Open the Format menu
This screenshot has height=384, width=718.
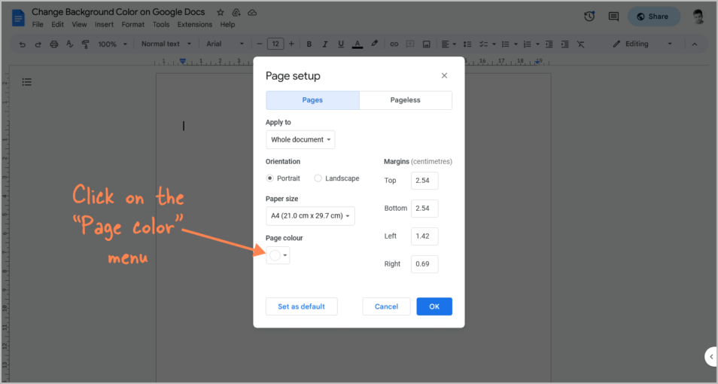tap(132, 24)
